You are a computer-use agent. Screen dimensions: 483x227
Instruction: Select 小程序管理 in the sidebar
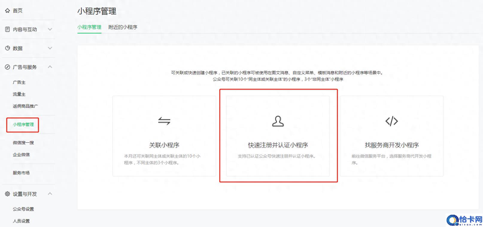coord(23,124)
